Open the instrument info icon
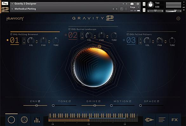 pyautogui.click(x=138, y=4)
